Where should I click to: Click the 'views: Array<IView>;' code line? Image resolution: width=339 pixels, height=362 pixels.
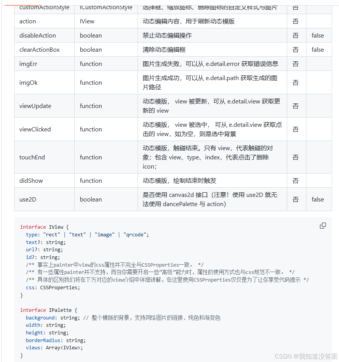[x=54, y=348]
